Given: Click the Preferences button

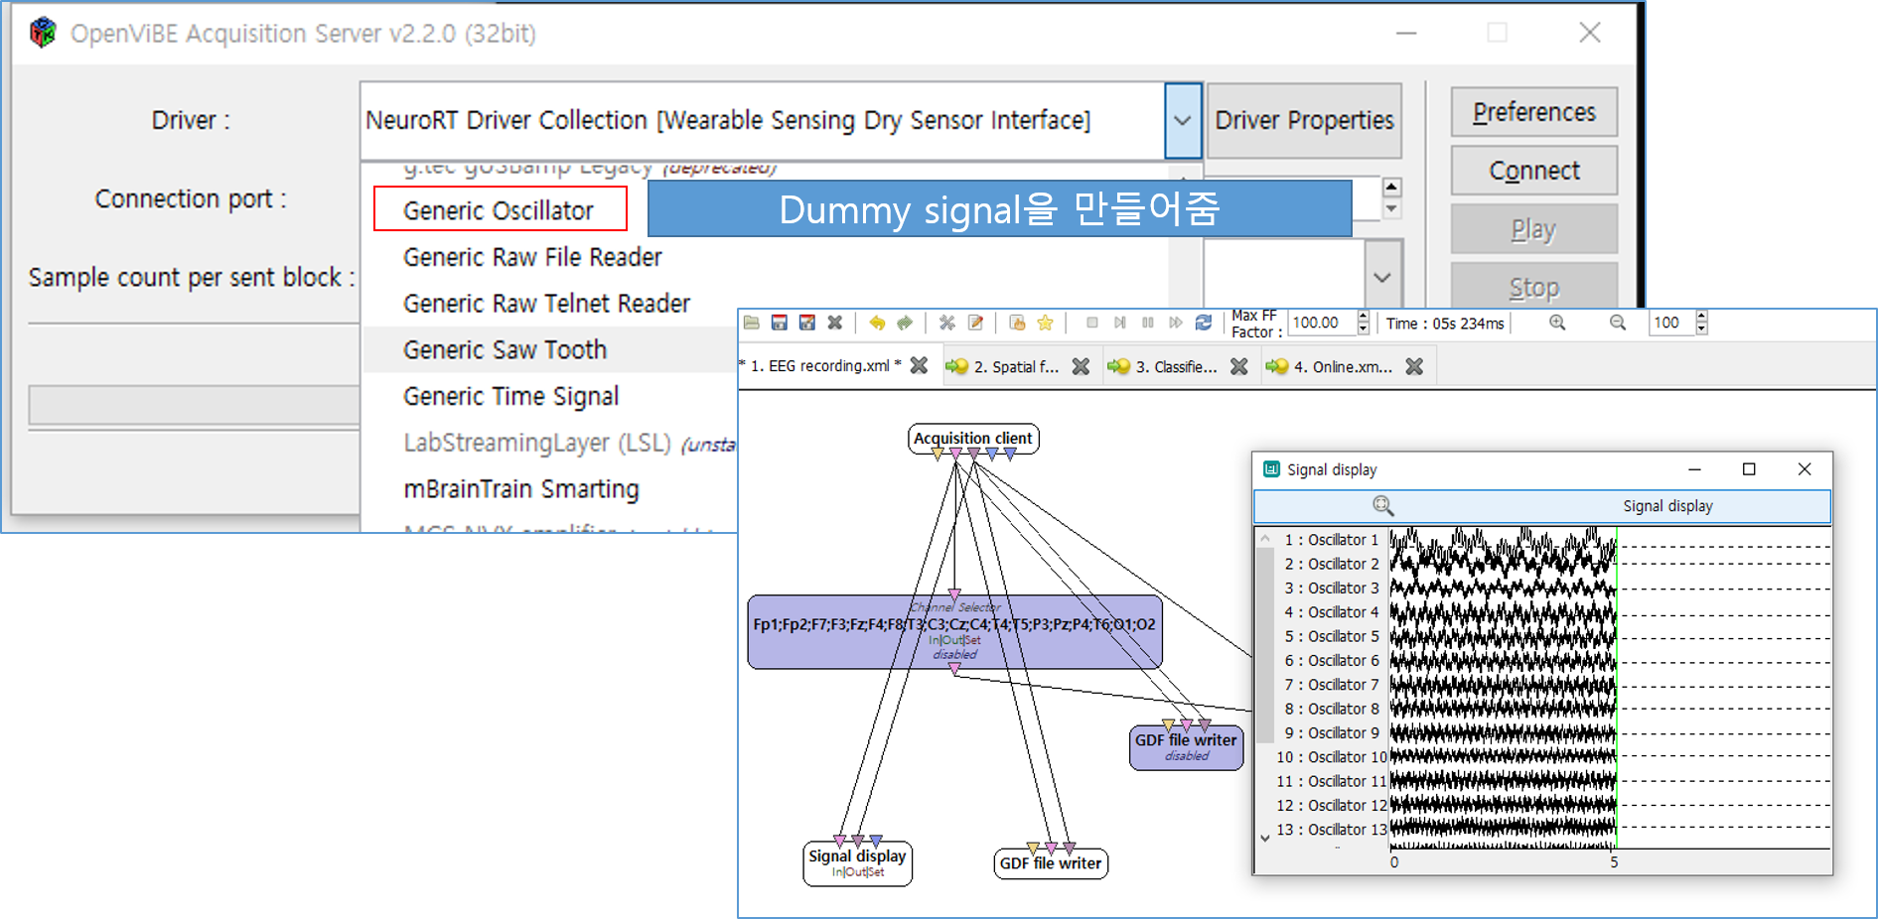Looking at the screenshot, I should 1534,112.
